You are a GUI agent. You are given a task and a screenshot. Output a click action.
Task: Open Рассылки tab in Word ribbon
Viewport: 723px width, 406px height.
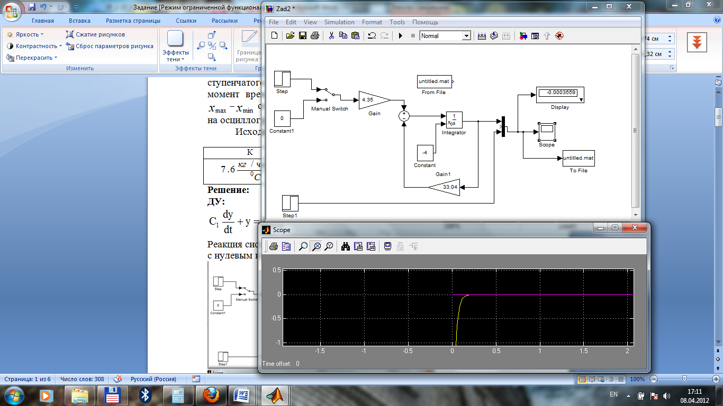pyautogui.click(x=224, y=21)
